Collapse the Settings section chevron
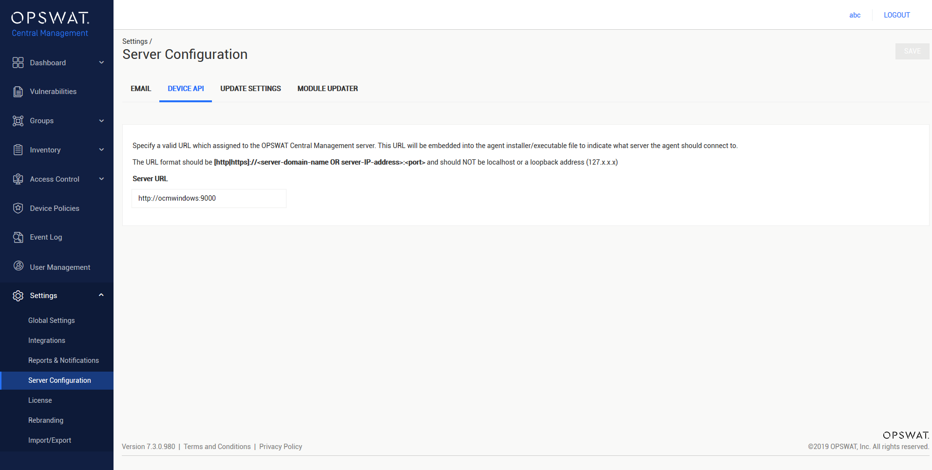The width and height of the screenshot is (932, 470). 101,295
